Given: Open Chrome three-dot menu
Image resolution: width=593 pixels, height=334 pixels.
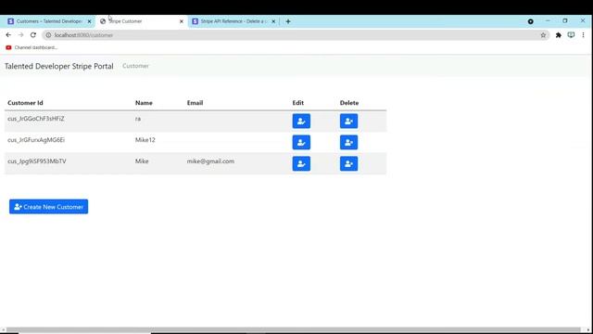Looking at the screenshot, I should (x=583, y=35).
